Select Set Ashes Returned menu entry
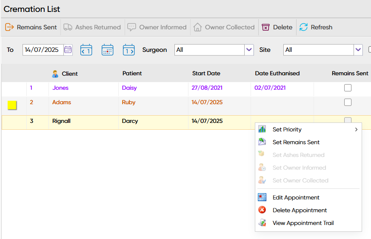 [x=308, y=155]
